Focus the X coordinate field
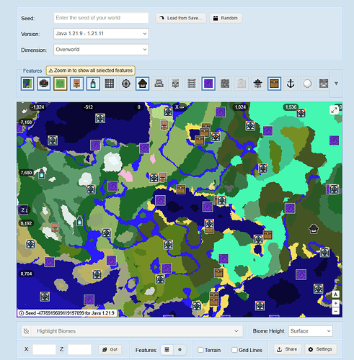354x360 pixels. 44,350
